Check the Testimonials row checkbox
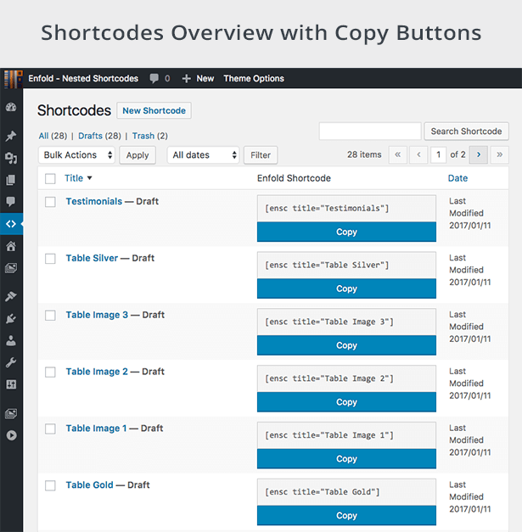Screen dimensions: 522x532 pos(50,202)
